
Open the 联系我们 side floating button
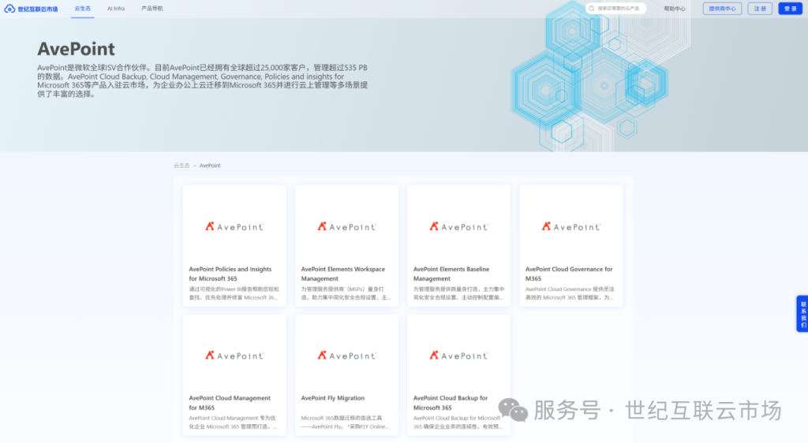[802, 314]
